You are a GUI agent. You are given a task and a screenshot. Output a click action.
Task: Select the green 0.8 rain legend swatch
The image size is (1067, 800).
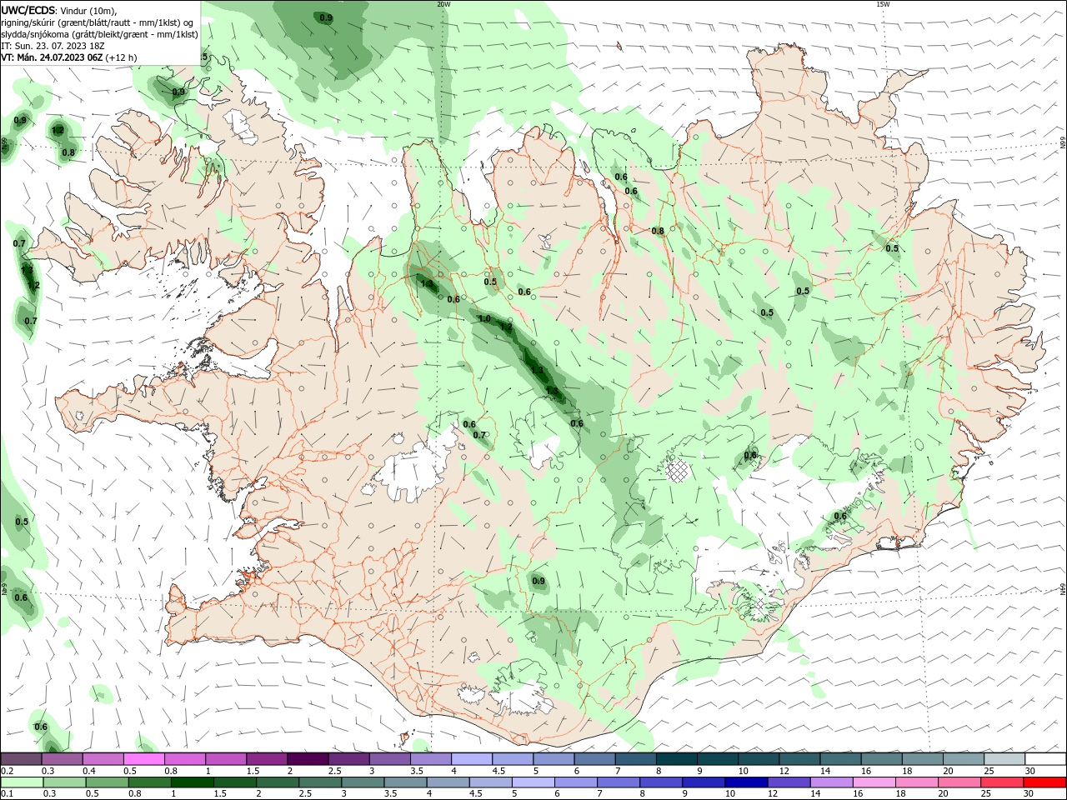tap(149, 782)
